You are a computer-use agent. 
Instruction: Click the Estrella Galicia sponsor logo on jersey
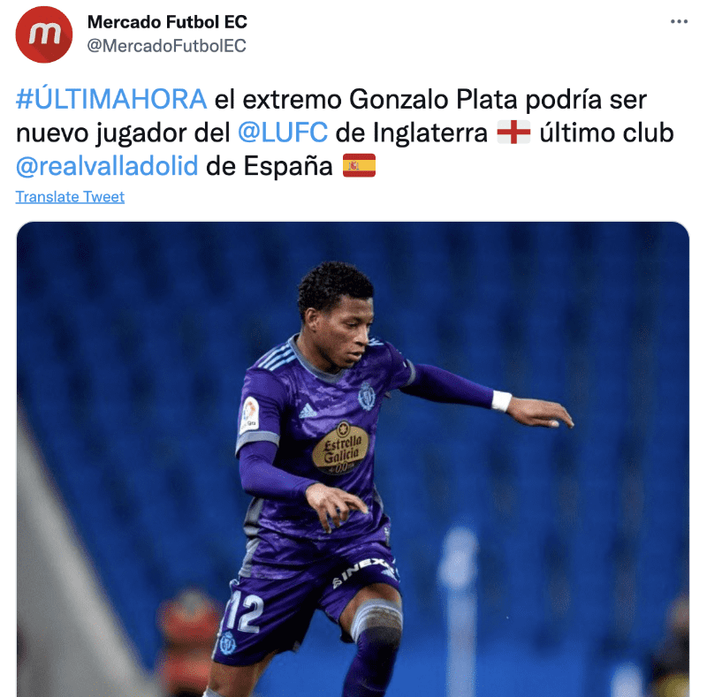point(341,447)
